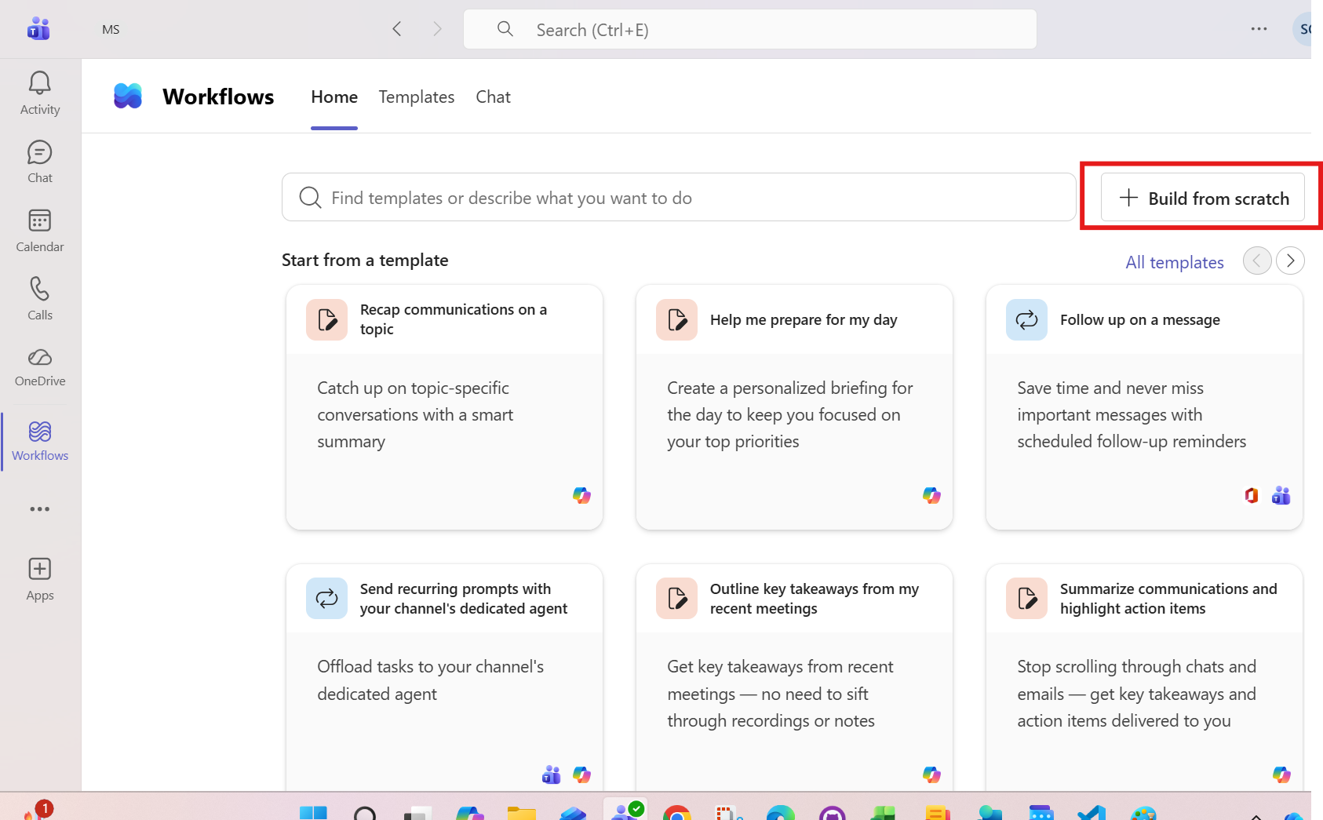Click the Build from scratch button
This screenshot has height=820, width=1323.
pyautogui.click(x=1203, y=198)
